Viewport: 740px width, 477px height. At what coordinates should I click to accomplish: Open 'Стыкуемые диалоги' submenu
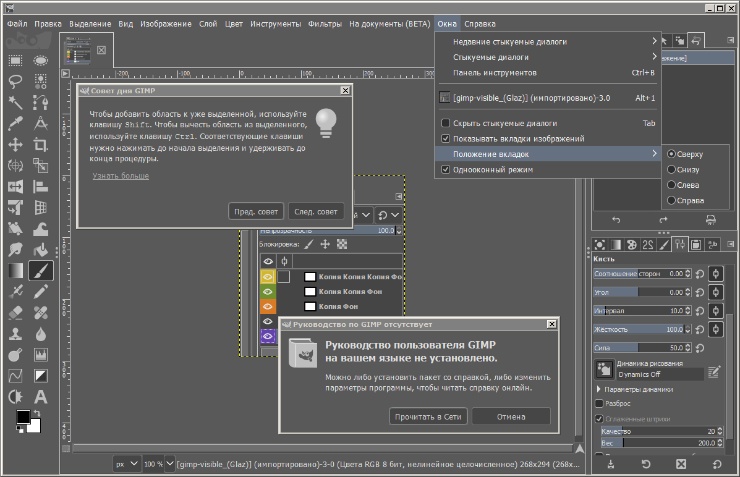[548, 57]
